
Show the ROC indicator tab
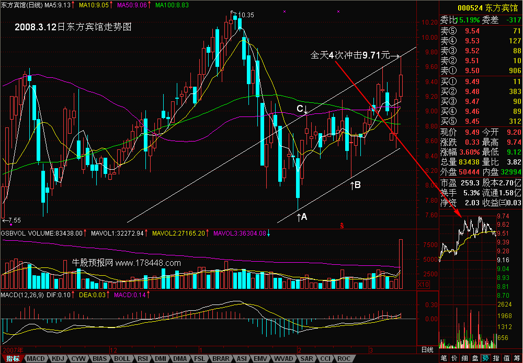tap(344, 359)
